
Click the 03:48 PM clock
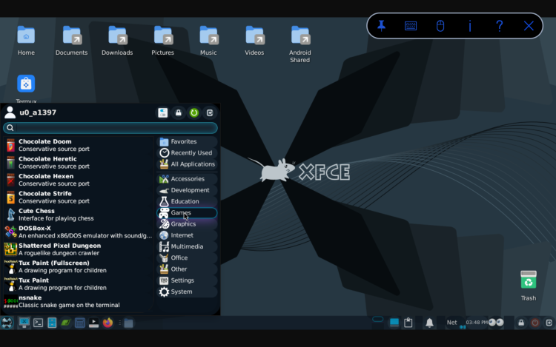(477, 323)
